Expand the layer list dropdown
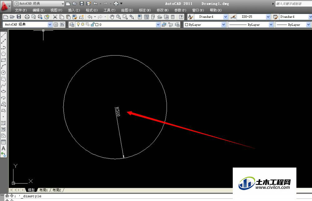Viewport: 312px width, 201px height. [x=158, y=24]
